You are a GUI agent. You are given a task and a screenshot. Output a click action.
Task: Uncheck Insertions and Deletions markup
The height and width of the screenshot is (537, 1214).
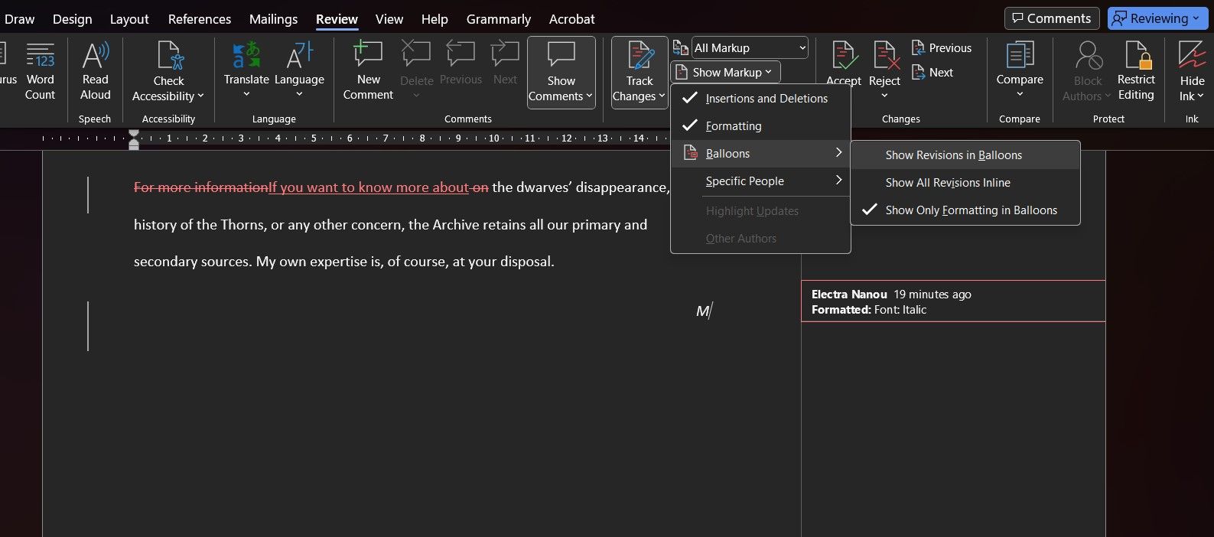pyautogui.click(x=766, y=99)
